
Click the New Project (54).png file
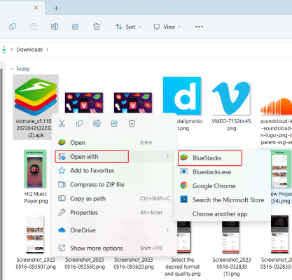coord(281,177)
